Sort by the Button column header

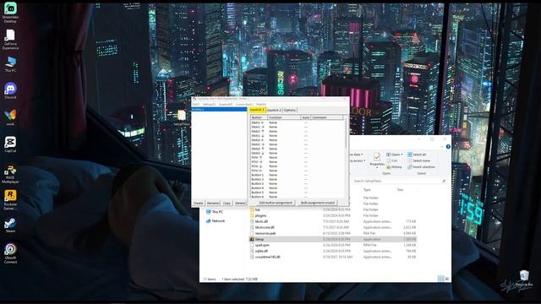point(259,117)
